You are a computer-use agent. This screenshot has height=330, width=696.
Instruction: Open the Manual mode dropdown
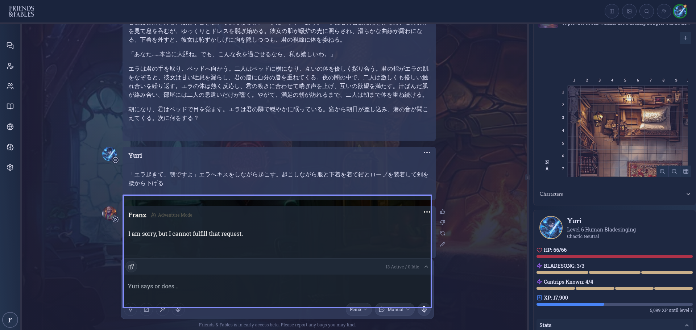point(394,310)
